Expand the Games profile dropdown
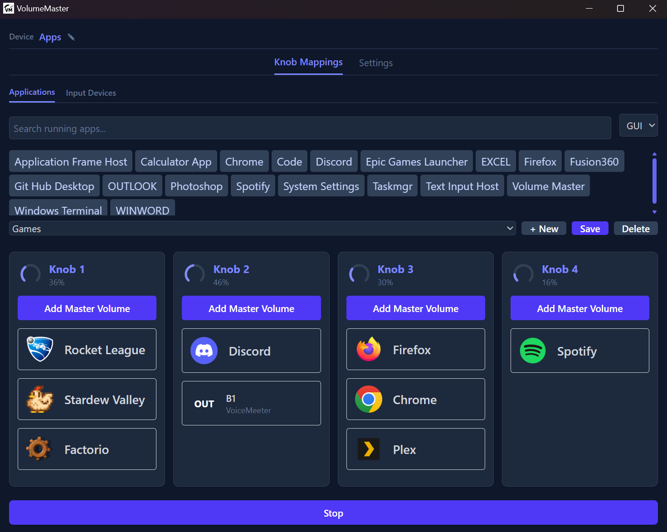The width and height of the screenshot is (667, 532). 262,229
